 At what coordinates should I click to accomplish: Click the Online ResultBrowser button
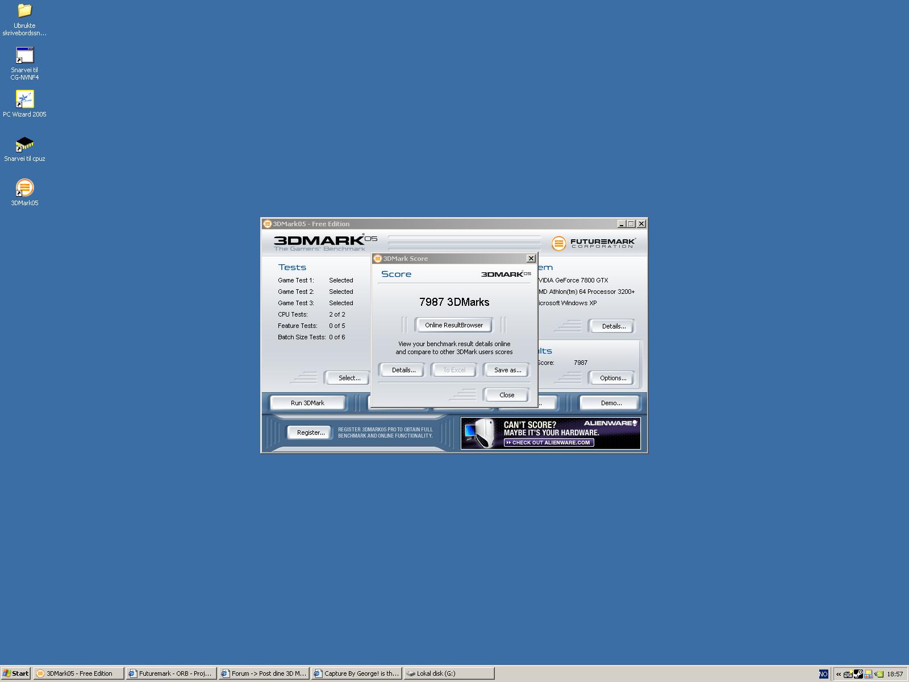pos(454,325)
